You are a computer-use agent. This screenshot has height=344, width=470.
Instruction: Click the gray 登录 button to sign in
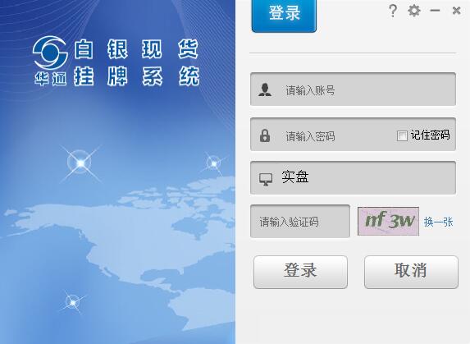pyautogui.click(x=300, y=272)
